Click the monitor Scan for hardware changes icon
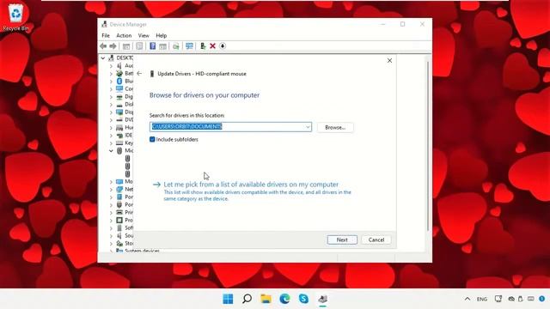This screenshot has width=550, height=309. point(189,46)
